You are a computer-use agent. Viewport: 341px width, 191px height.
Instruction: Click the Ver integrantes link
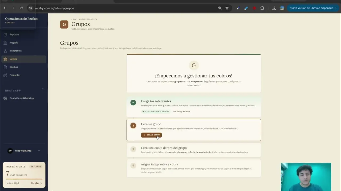pos(182,111)
